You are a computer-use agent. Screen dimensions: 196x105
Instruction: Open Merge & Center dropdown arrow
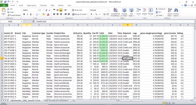[x=88, y=14]
